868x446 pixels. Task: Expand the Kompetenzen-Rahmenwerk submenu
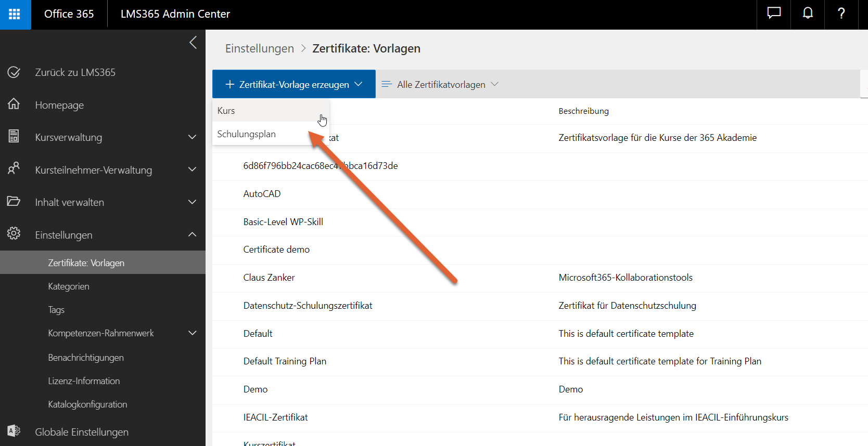pos(192,333)
